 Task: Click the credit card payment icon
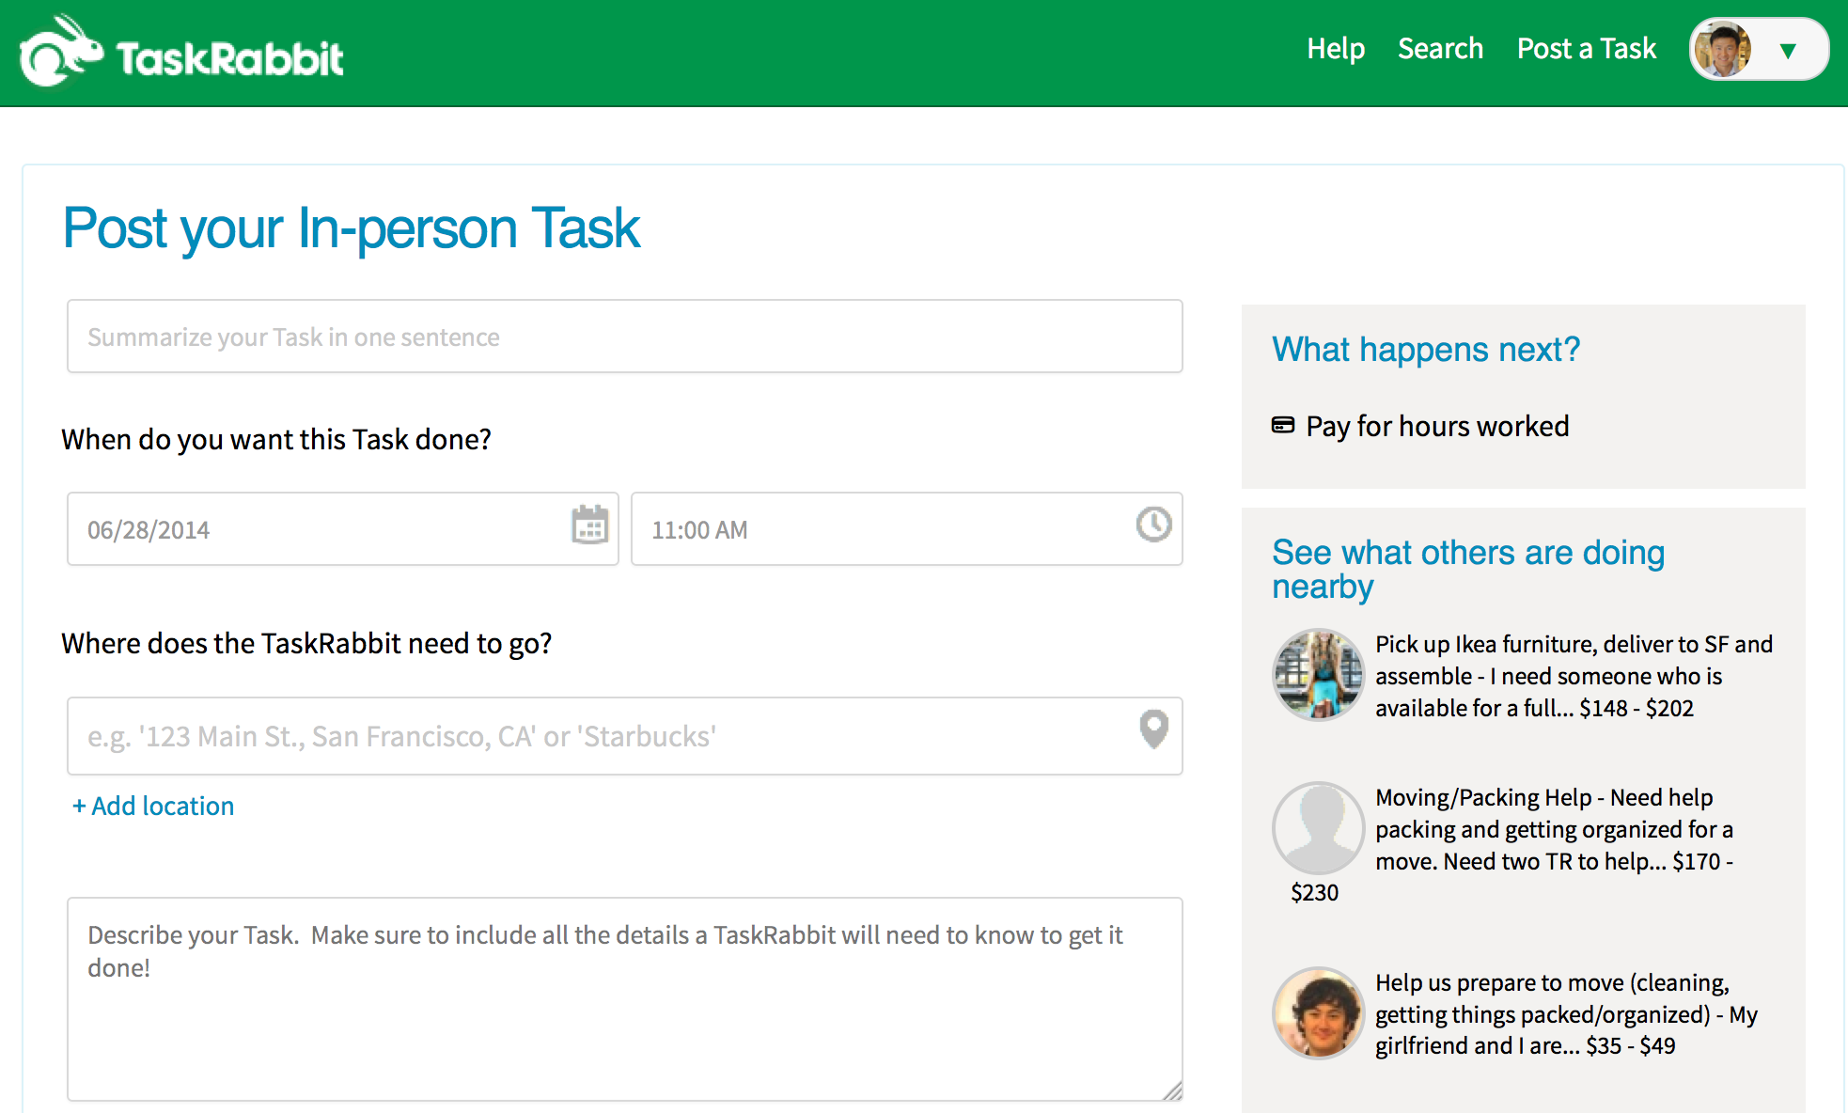tap(1282, 426)
